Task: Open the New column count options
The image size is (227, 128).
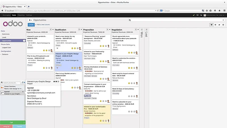Action: coord(51,30)
